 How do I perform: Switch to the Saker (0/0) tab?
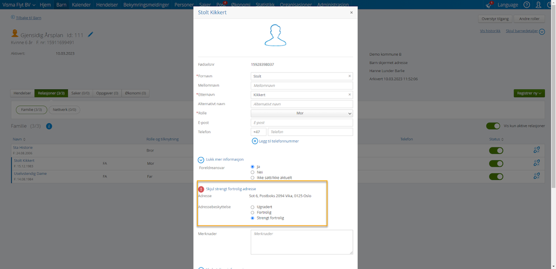(80, 93)
